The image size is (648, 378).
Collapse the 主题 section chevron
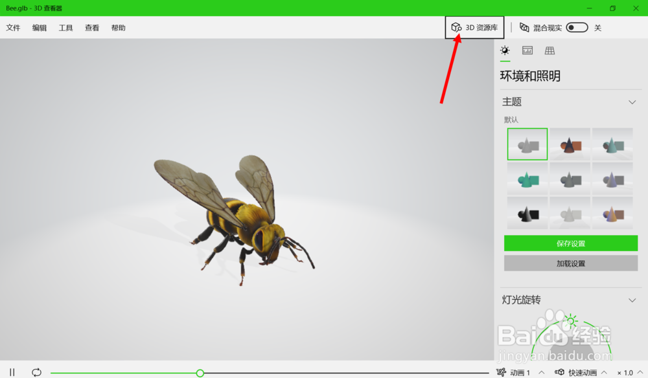click(x=632, y=102)
